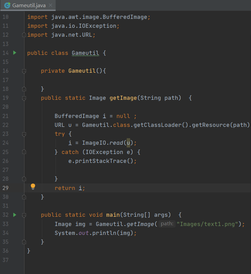This screenshot has height=274, width=251.
Task: Click the getImage method name on line 19
Action: (x=123, y=98)
